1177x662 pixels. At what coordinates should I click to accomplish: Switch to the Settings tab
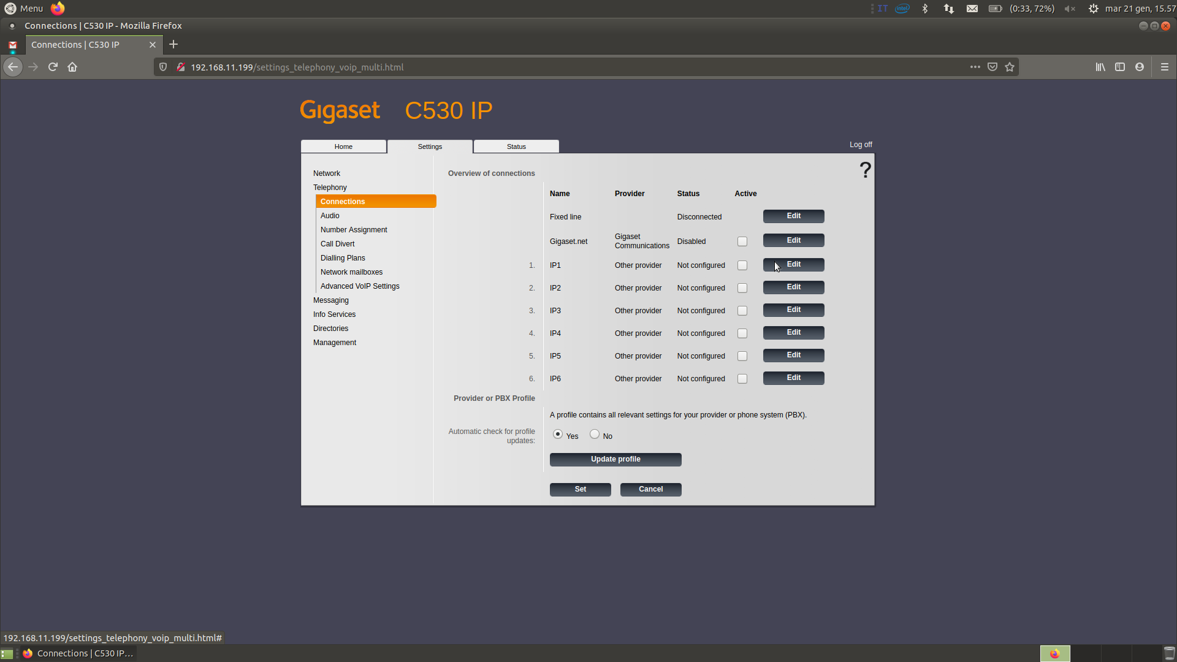tap(430, 146)
